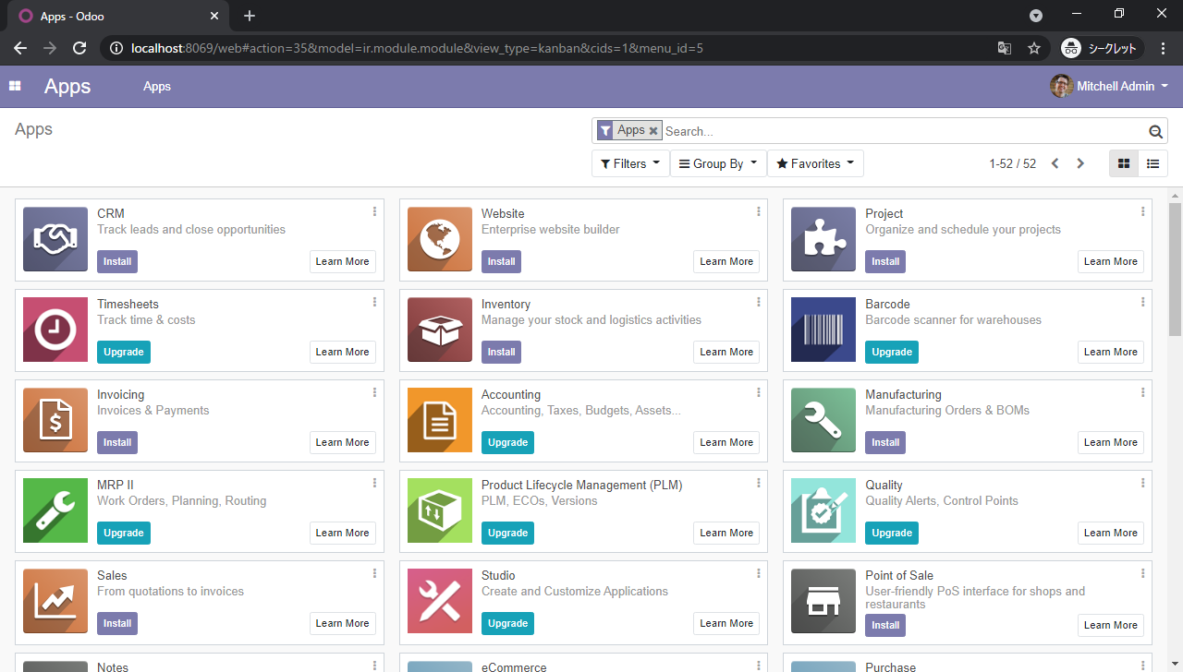Open the Timesheets clock icon
This screenshot has height=672, width=1183.
tap(55, 330)
